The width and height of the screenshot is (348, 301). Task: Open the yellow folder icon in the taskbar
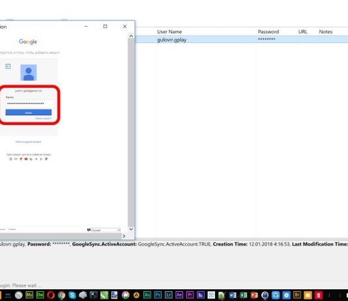pos(308,295)
